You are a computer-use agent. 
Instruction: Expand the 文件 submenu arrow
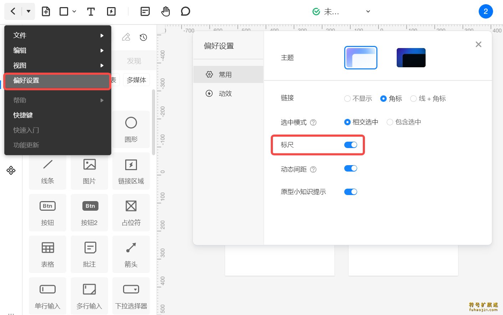coord(102,36)
